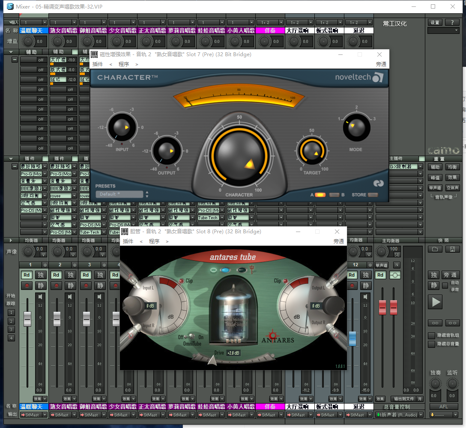This screenshot has width=466, height=428.
Task: Arm record on channel 1
Action: pos(27,286)
